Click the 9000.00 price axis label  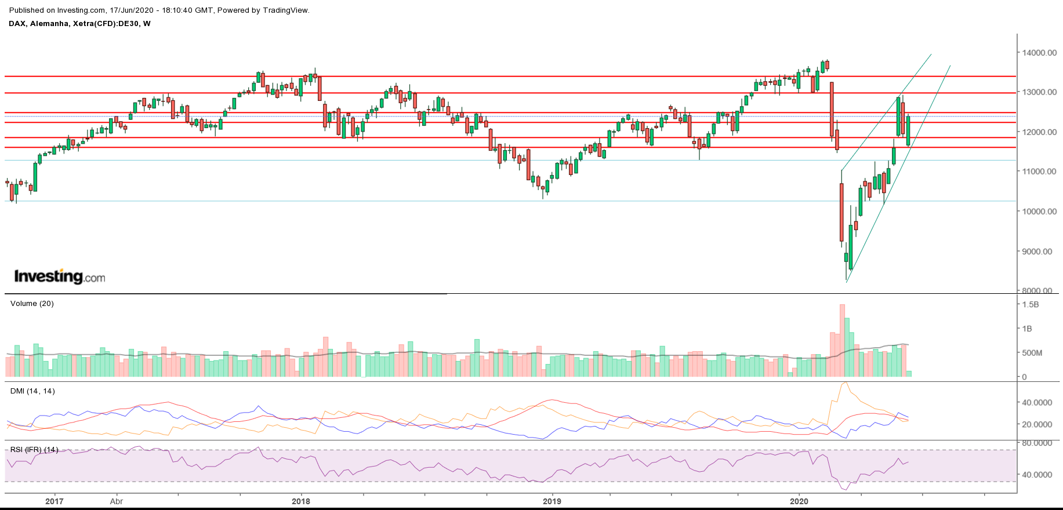(1037, 252)
